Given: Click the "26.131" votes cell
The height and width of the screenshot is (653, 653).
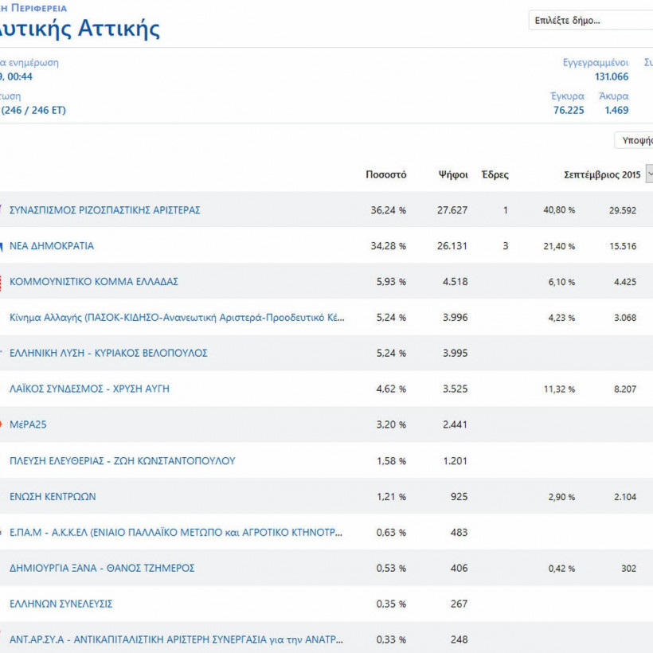Looking at the screenshot, I should coord(452,246).
